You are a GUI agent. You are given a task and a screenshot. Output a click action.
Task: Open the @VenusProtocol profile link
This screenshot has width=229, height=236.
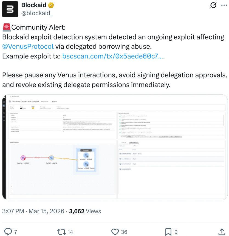coord(28,46)
